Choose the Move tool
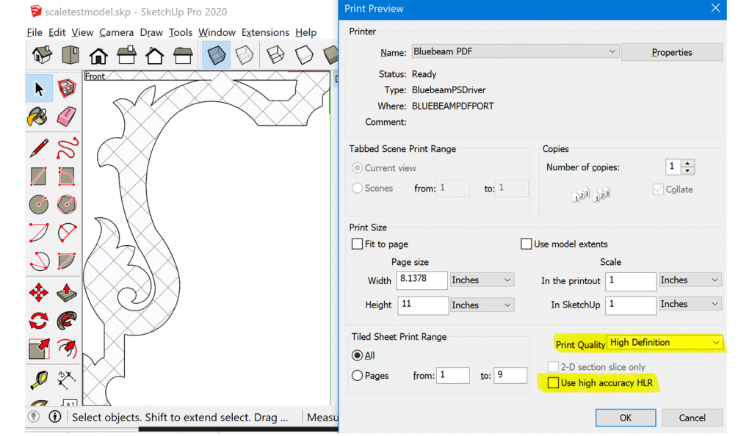 [x=38, y=292]
